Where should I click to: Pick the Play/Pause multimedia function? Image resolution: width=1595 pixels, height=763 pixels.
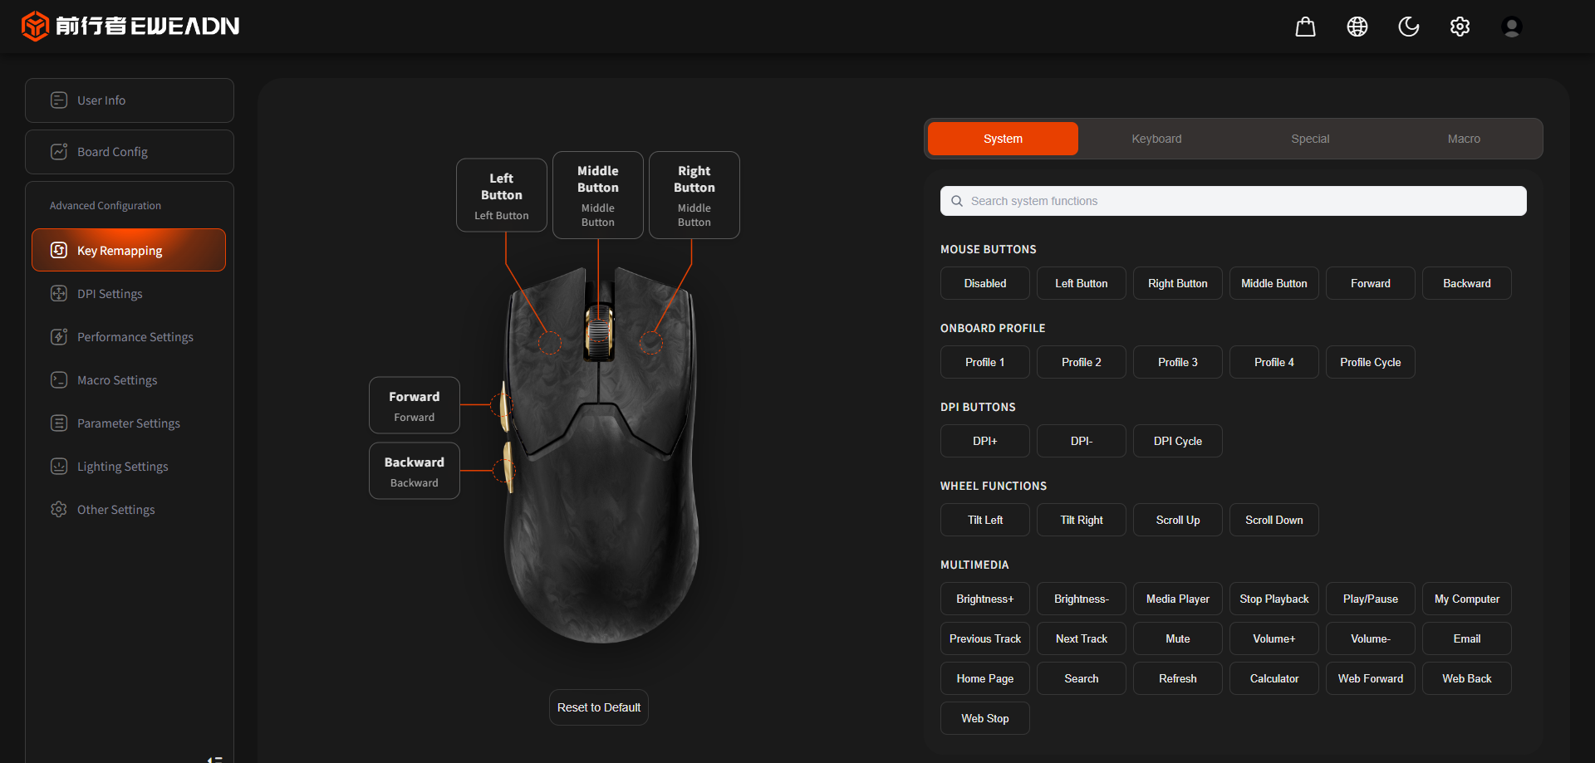tap(1370, 599)
